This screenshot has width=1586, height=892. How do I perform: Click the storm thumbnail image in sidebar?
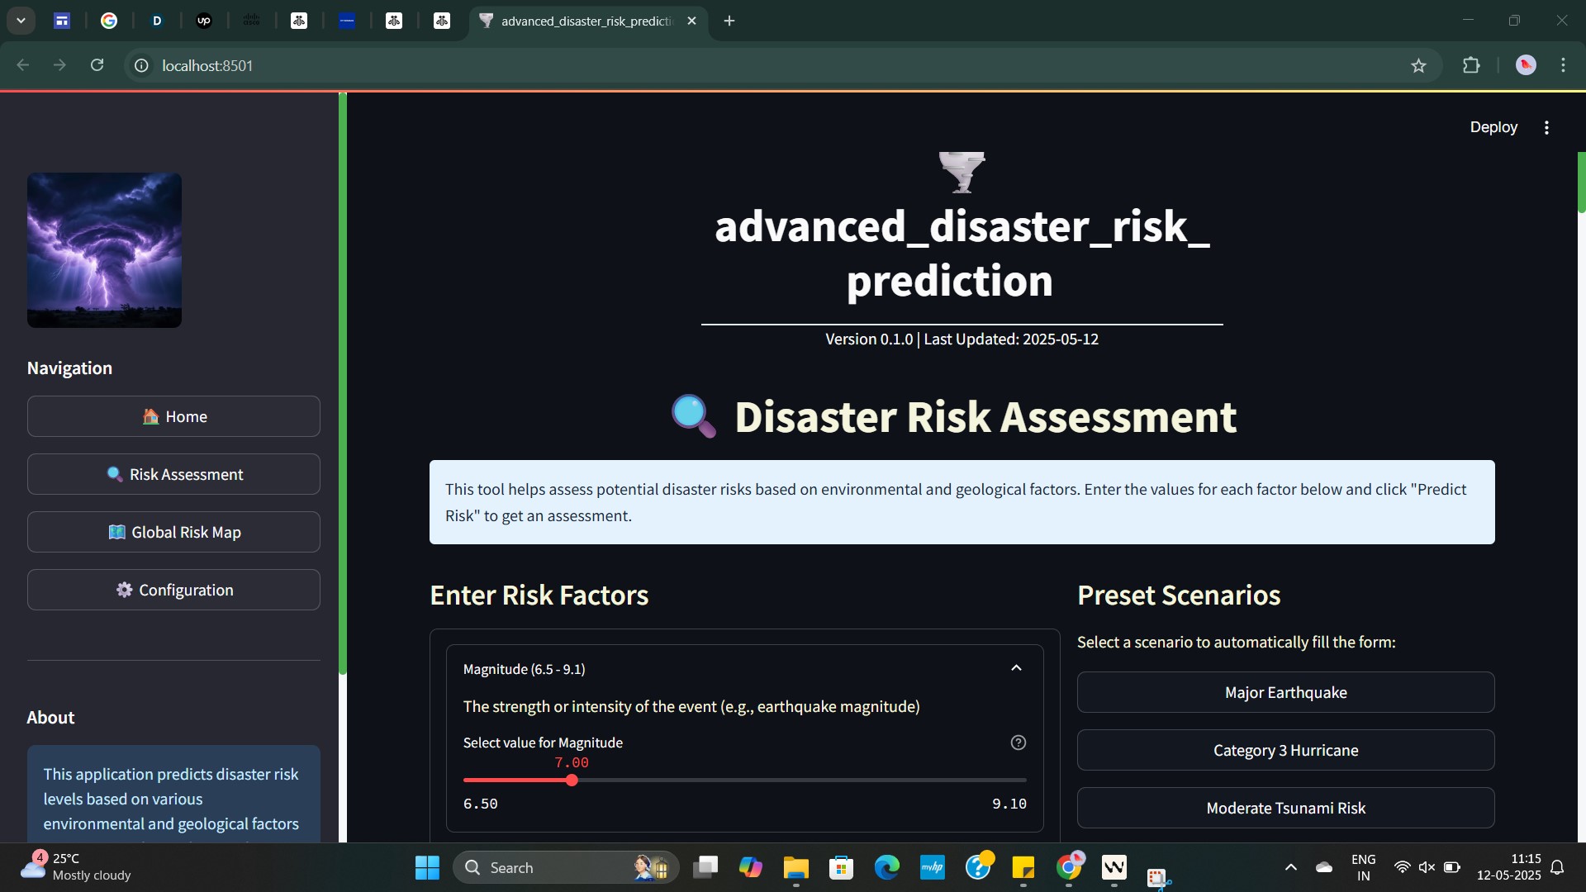[x=104, y=250]
